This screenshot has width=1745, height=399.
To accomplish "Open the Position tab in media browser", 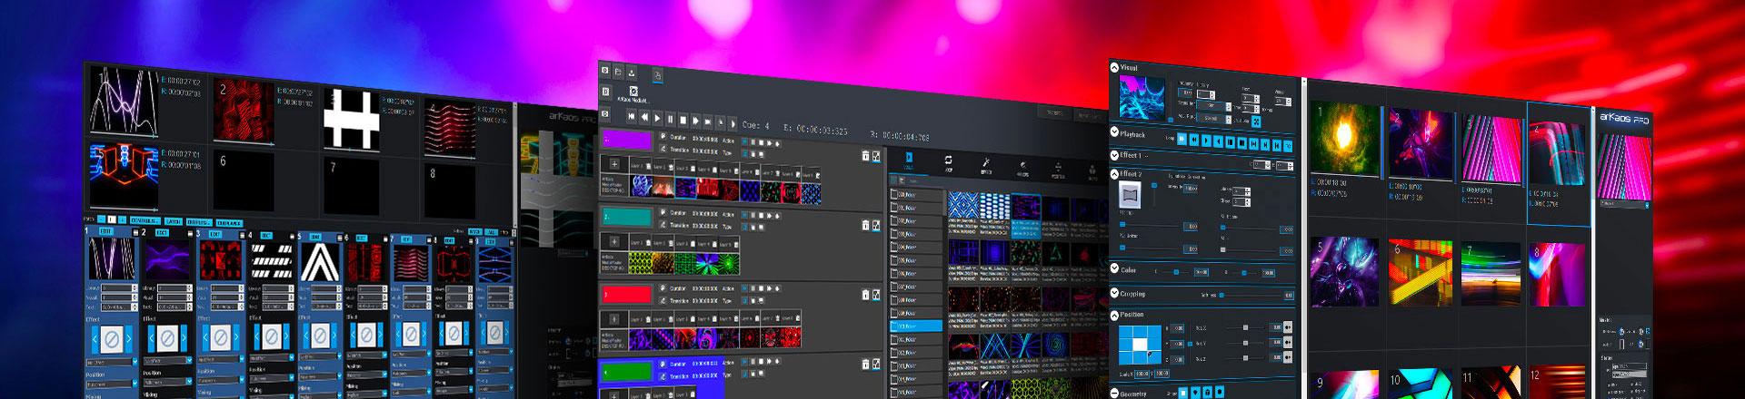I will (1058, 170).
